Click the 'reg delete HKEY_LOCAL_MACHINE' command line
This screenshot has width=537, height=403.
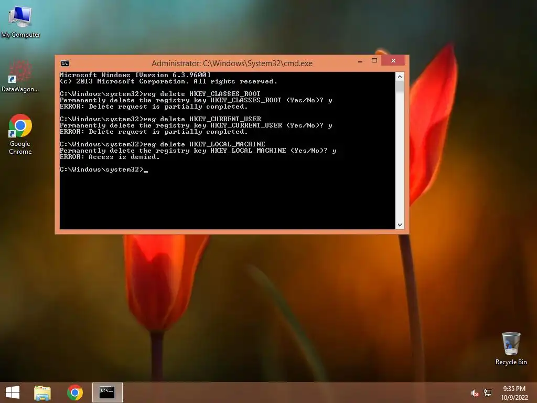click(x=163, y=144)
